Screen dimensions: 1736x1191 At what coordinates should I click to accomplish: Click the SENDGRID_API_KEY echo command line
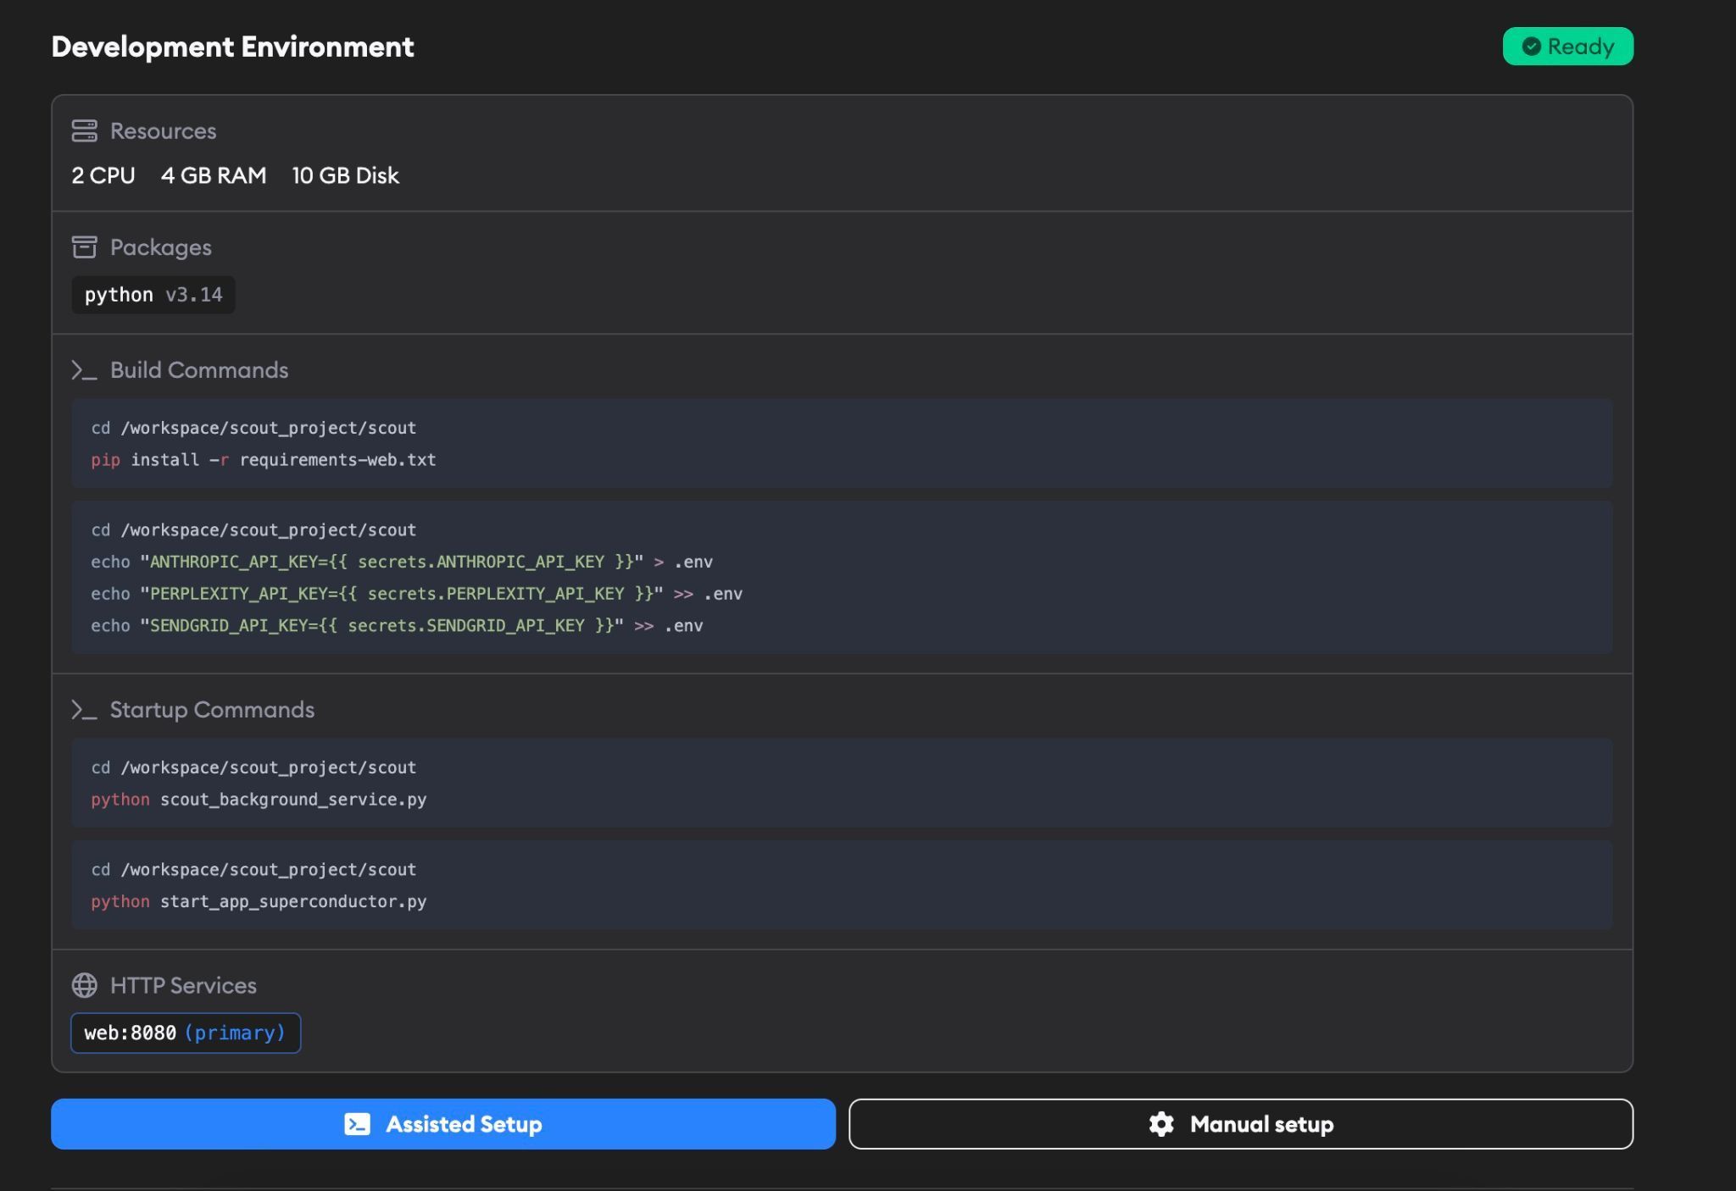[397, 626]
